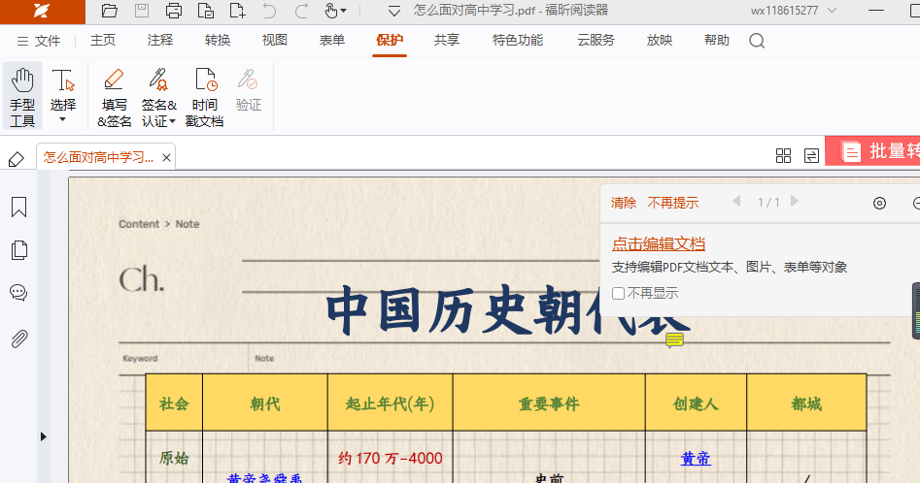920x483 pixels.
Task: Click the search magnifier icon
Action: tap(757, 41)
